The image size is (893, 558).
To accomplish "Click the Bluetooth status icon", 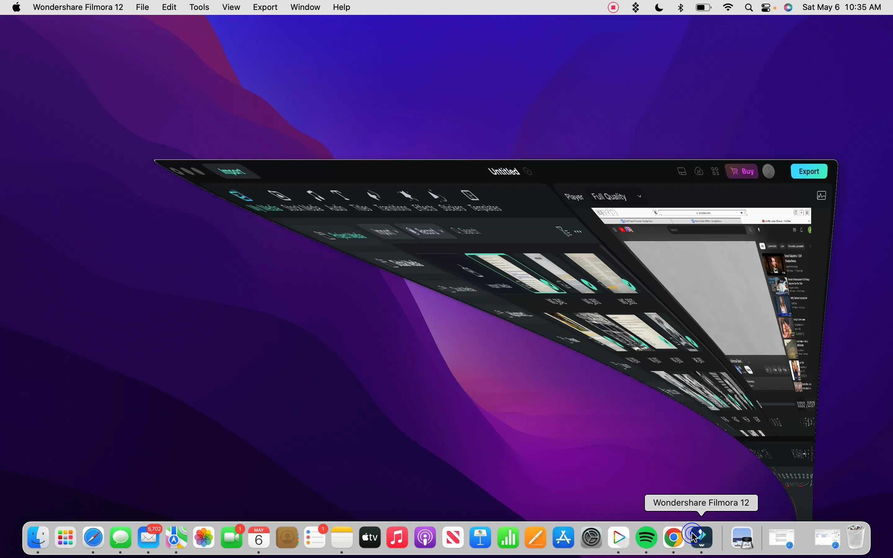I will (681, 7).
